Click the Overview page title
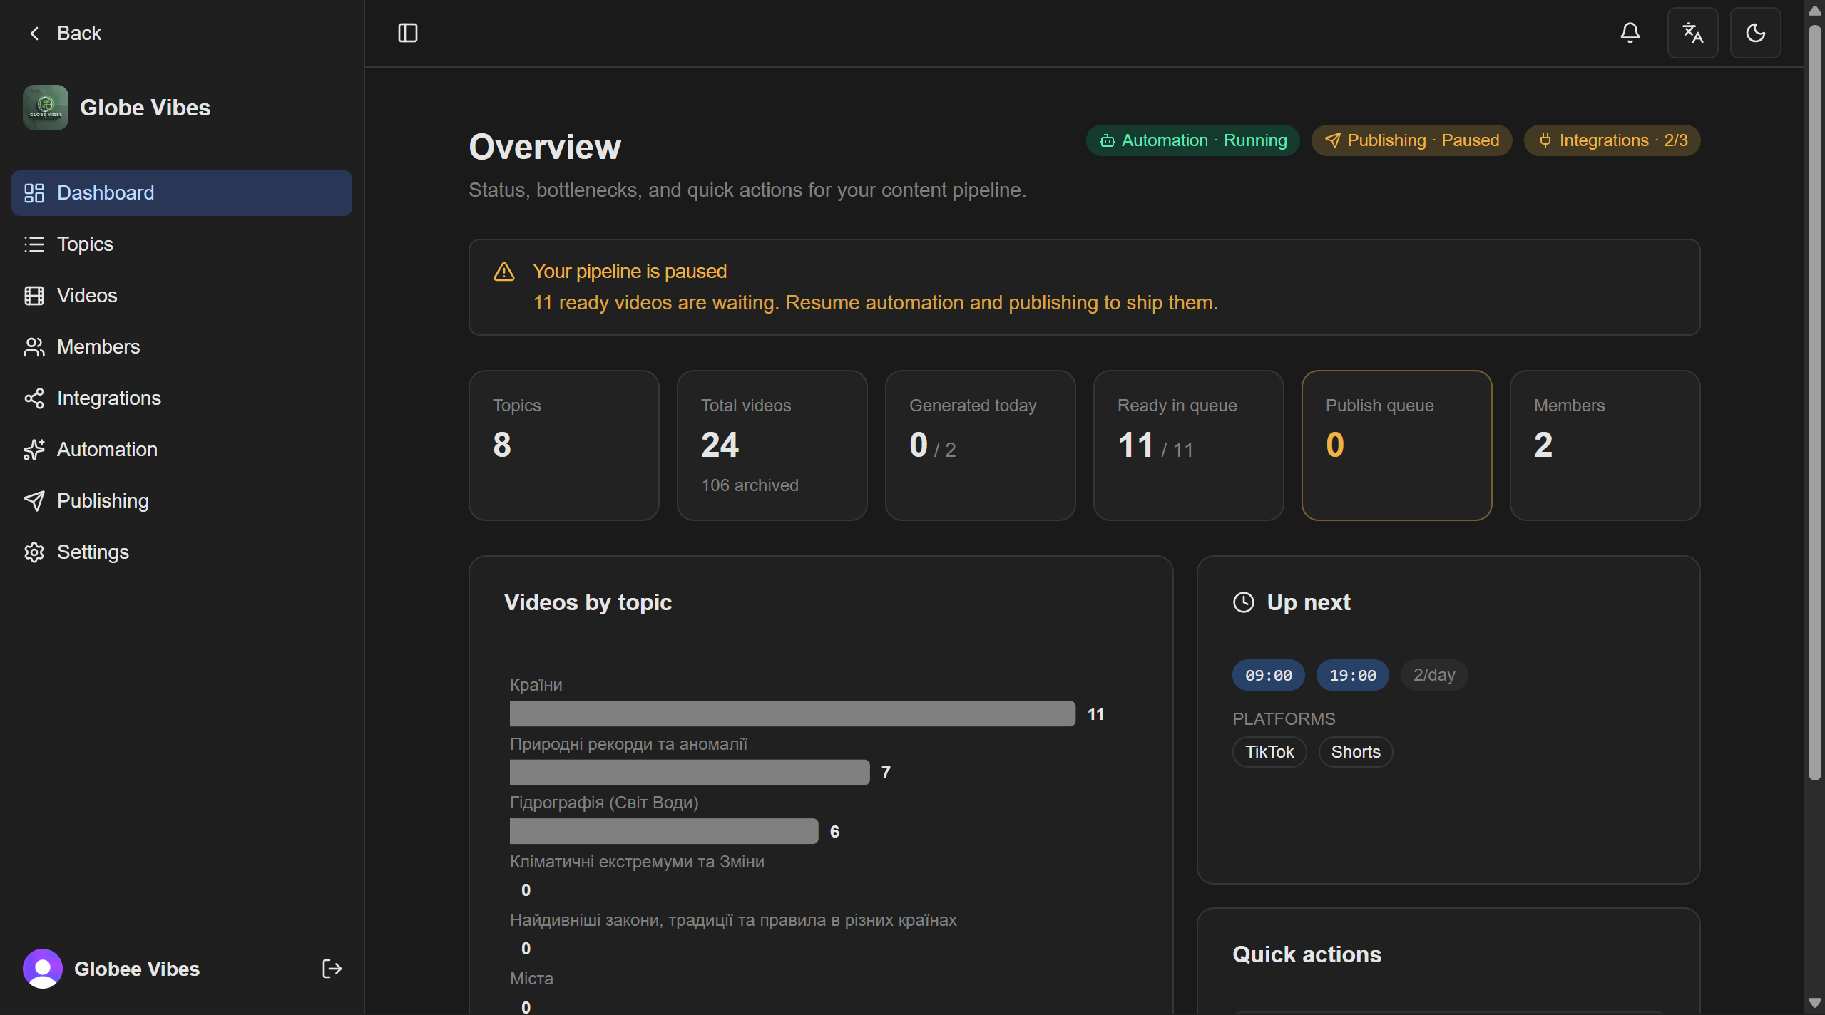 click(545, 147)
